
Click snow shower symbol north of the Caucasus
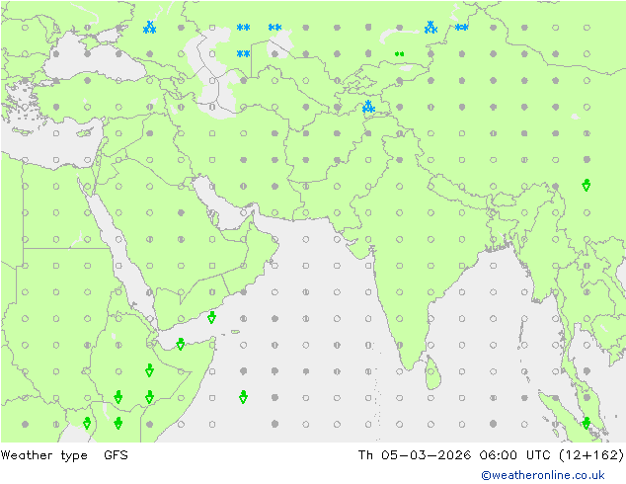pyautogui.click(x=150, y=27)
